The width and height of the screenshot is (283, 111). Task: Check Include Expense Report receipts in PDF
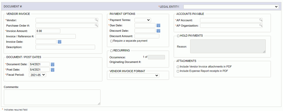(x=178, y=71)
